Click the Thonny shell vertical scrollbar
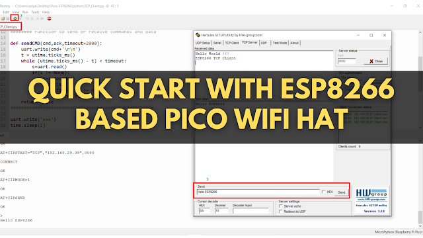This screenshot has height=238, width=423. tap(420, 184)
